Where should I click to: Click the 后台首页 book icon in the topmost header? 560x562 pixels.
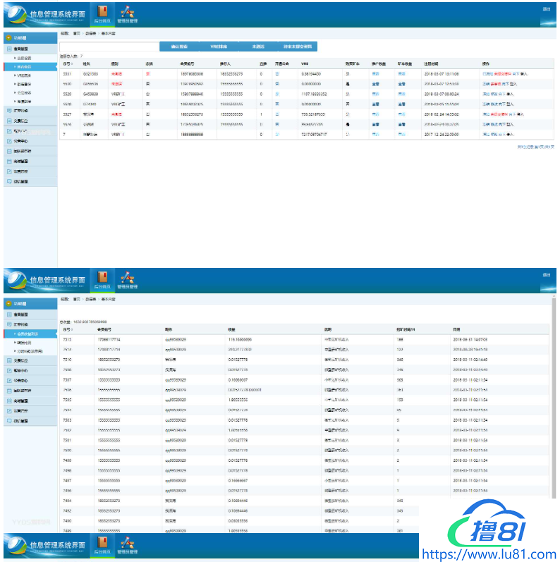103,12
